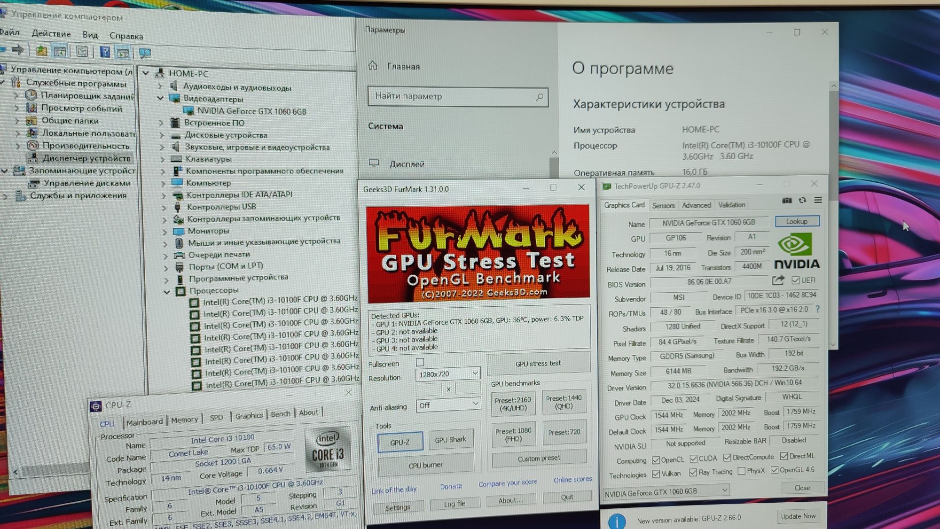Switch to the Memory tab in CPU-Z
The height and width of the screenshot is (529, 940).
click(184, 420)
